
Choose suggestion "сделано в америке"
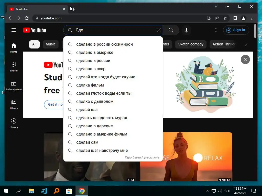click(x=113, y=53)
